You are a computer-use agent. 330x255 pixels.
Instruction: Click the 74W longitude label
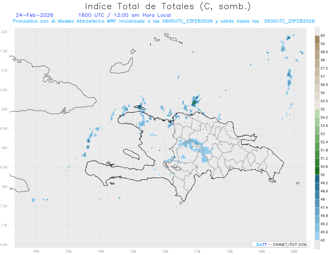pos(101,251)
